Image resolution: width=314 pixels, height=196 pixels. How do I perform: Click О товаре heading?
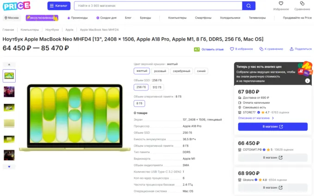(140, 113)
